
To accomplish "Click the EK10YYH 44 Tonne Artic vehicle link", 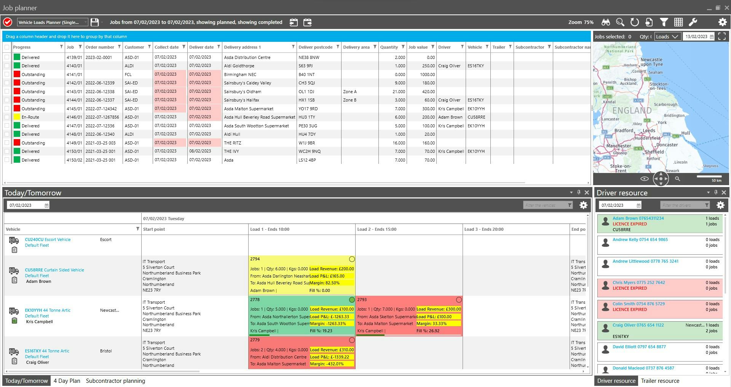I will pos(47,310).
